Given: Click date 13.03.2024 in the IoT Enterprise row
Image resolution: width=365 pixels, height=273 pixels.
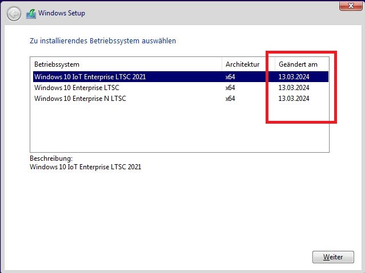Looking at the screenshot, I should click(294, 77).
